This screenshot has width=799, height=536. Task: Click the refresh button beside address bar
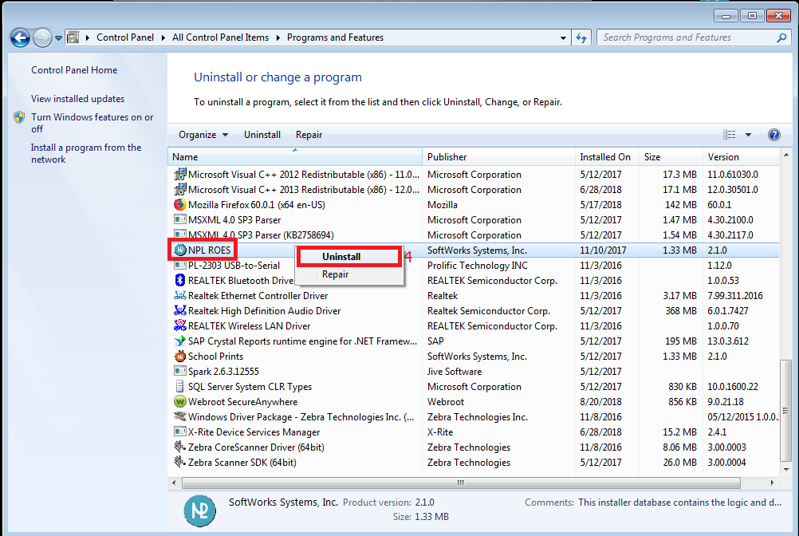[582, 37]
